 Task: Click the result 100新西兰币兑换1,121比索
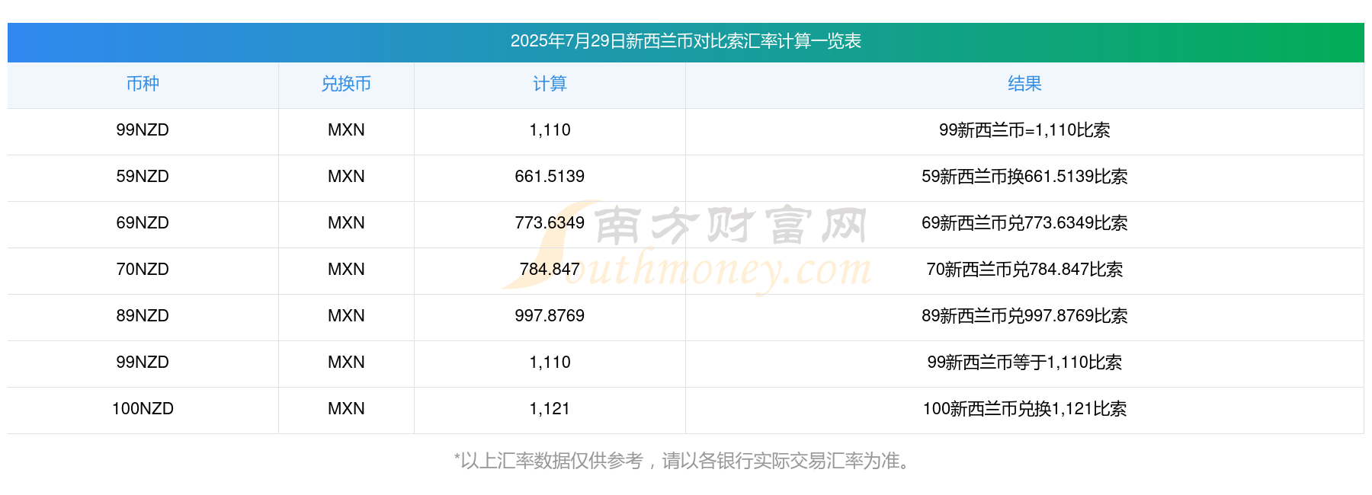(1024, 409)
